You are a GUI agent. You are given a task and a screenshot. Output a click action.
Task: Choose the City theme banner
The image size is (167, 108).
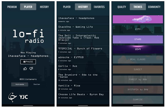(138, 29)
